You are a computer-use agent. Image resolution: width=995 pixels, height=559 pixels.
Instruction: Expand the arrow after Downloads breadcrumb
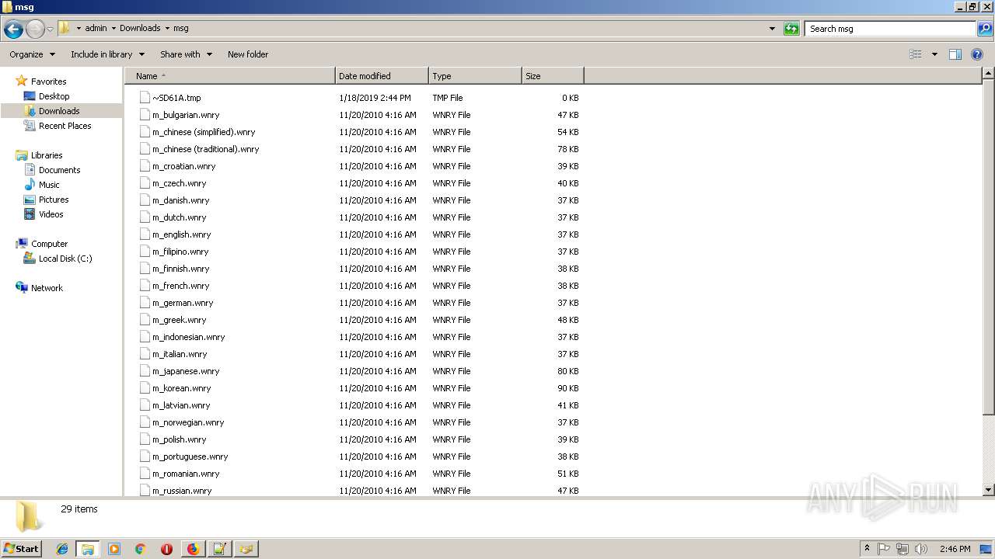coord(167,28)
